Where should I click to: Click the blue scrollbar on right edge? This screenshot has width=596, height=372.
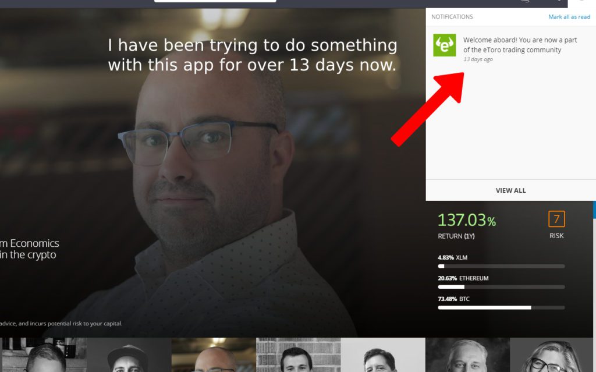tap(594, 210)
